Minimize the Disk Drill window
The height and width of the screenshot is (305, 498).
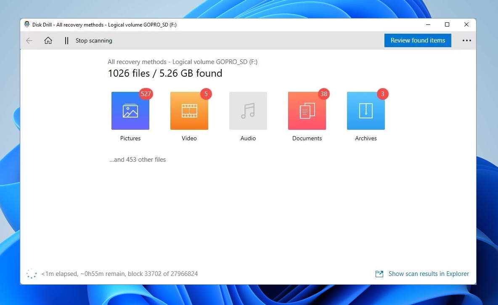pos(428,24)
